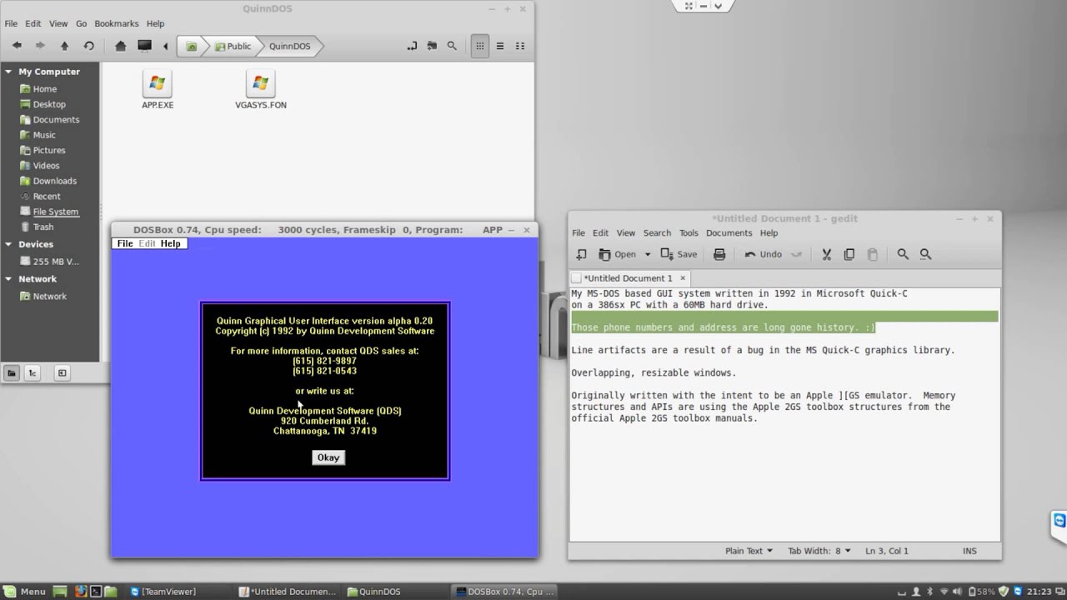Print the document from gedit toolbar
The height and width of the screenshot is (600, 1067).
click(719, 254)
